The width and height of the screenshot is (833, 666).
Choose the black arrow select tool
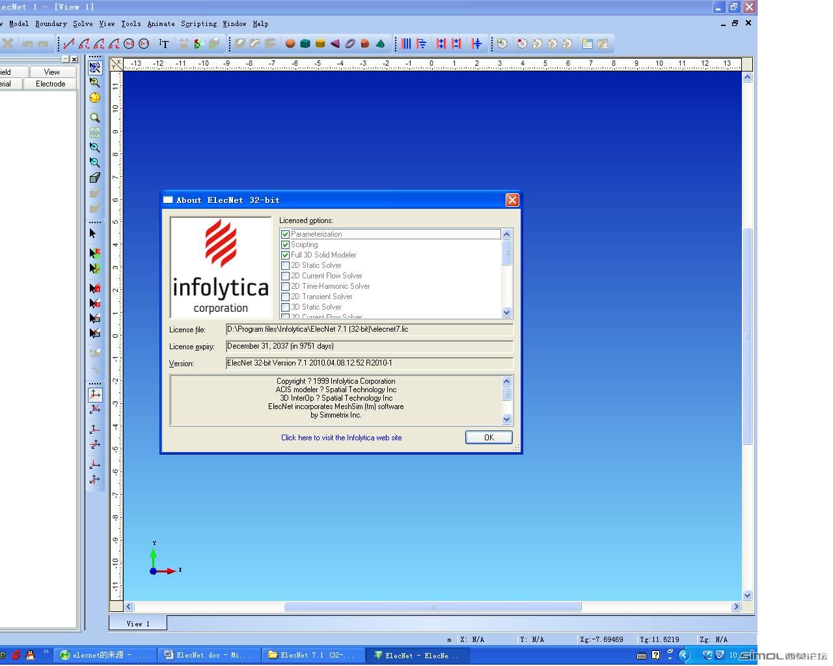(x=93, y=233)
